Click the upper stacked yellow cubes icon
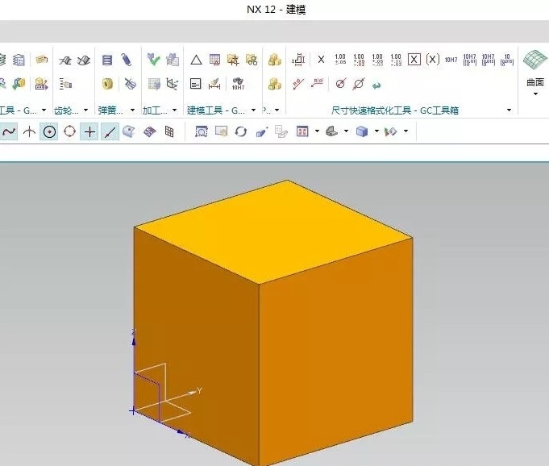 click(275, 60)
